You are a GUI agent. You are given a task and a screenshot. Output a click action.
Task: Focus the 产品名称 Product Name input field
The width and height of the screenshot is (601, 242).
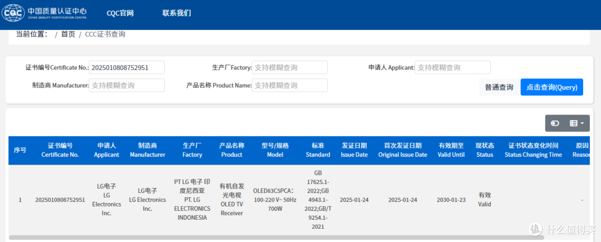click(290, 85)
